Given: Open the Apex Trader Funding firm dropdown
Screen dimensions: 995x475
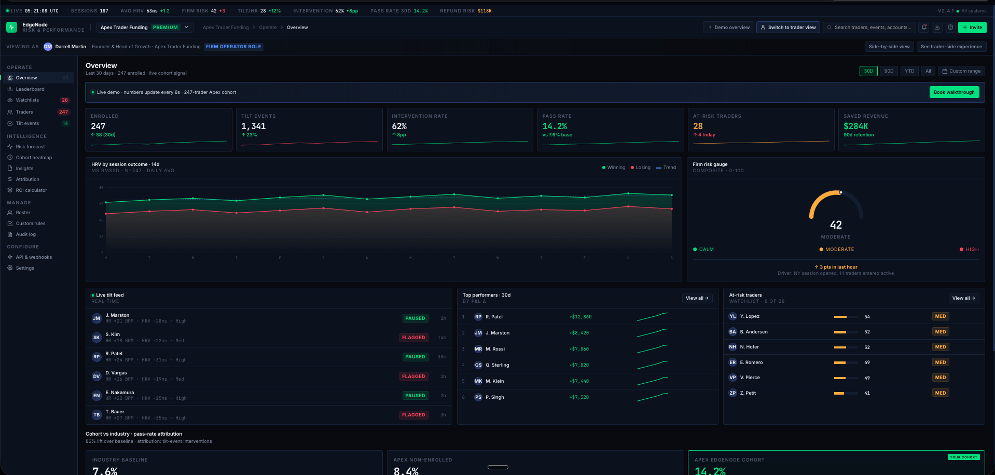Looking at the screenshot, I should pos(145,27).
